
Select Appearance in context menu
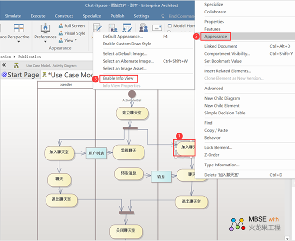(216, 37)
